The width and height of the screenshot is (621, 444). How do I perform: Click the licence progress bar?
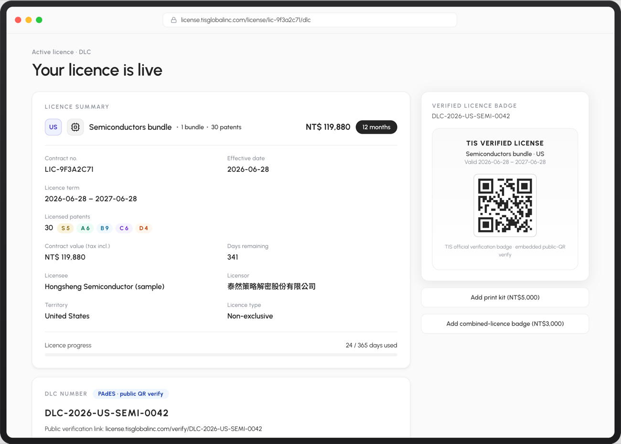[x=221, y=355]
